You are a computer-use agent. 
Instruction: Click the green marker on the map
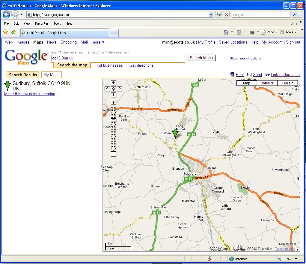175,133
